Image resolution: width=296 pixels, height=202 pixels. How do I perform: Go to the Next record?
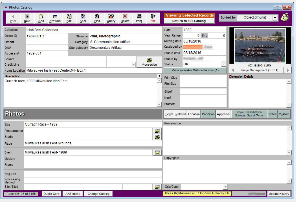(27, 18)
